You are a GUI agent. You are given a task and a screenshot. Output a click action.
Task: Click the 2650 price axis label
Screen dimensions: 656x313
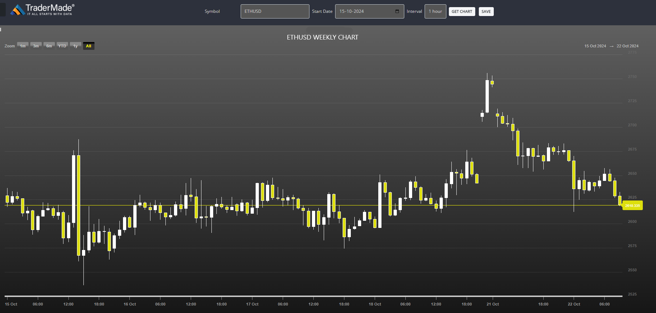click(632, 173)
